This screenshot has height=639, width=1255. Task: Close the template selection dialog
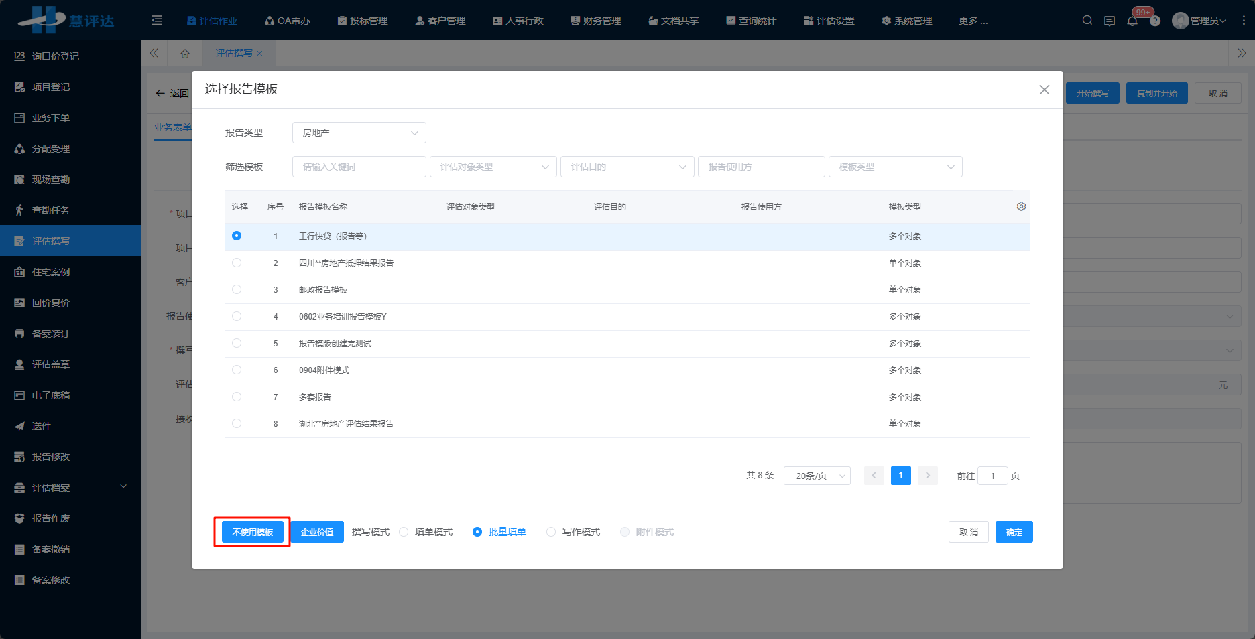tap(1044, 90)
